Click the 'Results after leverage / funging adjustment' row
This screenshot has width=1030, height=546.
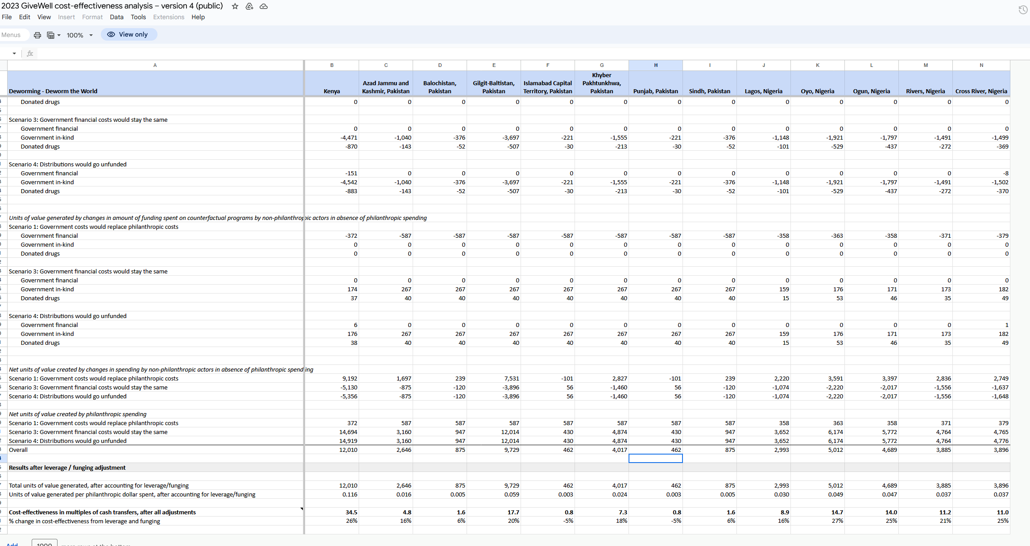(x=509, y=467)
